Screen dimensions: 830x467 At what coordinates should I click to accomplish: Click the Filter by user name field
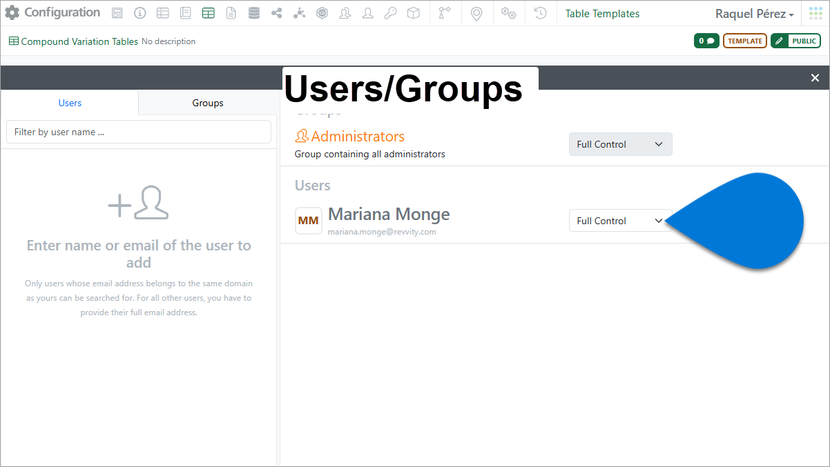point(138,132)
